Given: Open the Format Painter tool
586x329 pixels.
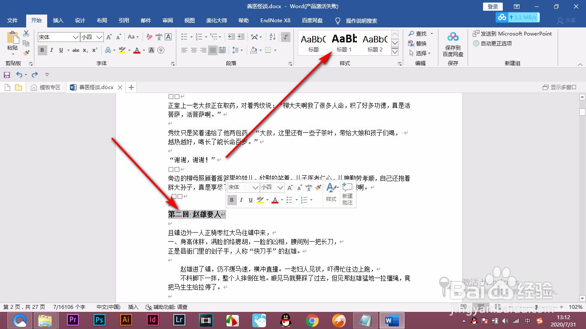Looking at the screenshot, I should tap(25, 52).
